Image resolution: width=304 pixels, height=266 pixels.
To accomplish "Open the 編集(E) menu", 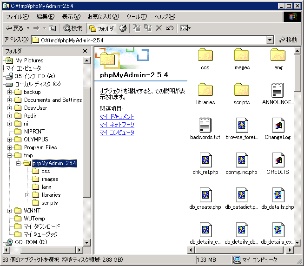I will point(46,17).
